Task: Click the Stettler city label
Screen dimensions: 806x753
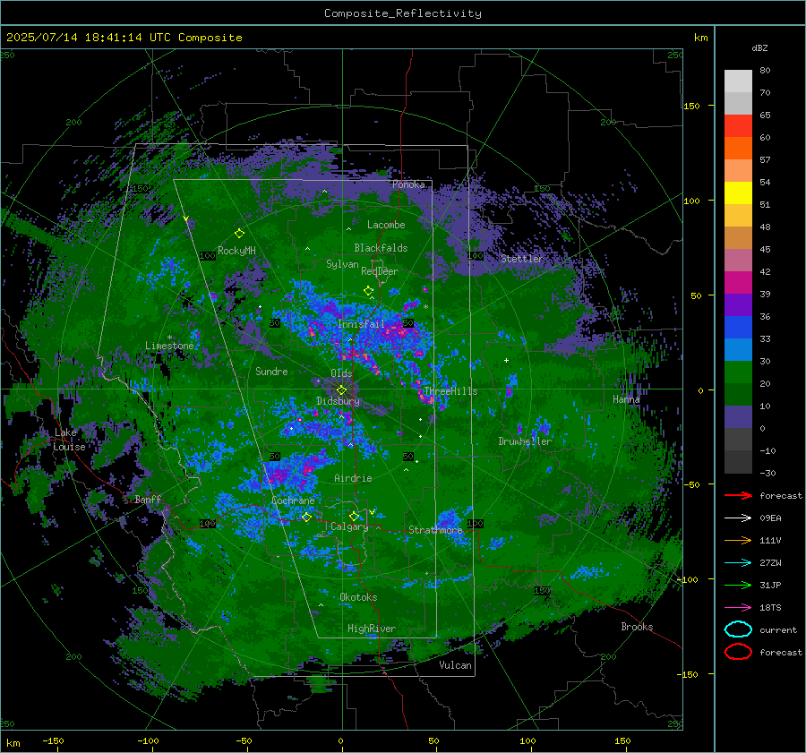Action: click(x=522, y=259)
